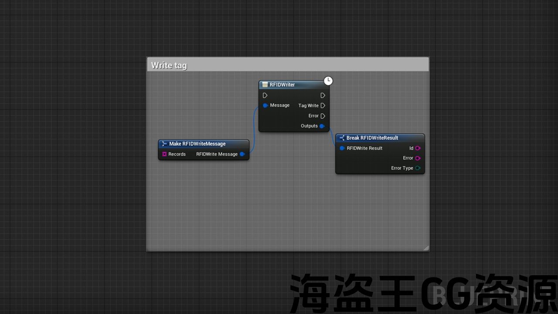Click the Error pin on Break RFIDWriteResult

pyautogui.click(x=418, y=158)
